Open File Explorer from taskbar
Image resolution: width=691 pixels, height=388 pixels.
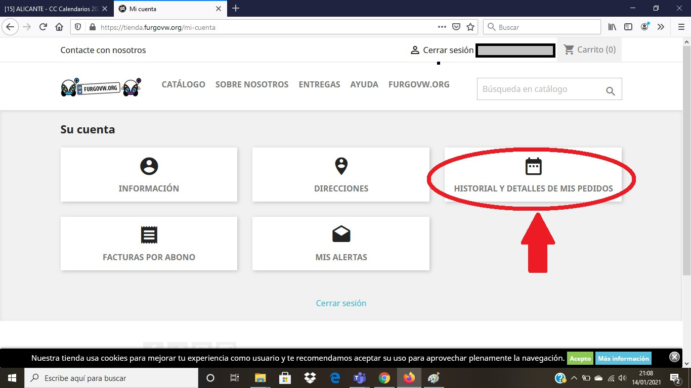tap(260, 378)
